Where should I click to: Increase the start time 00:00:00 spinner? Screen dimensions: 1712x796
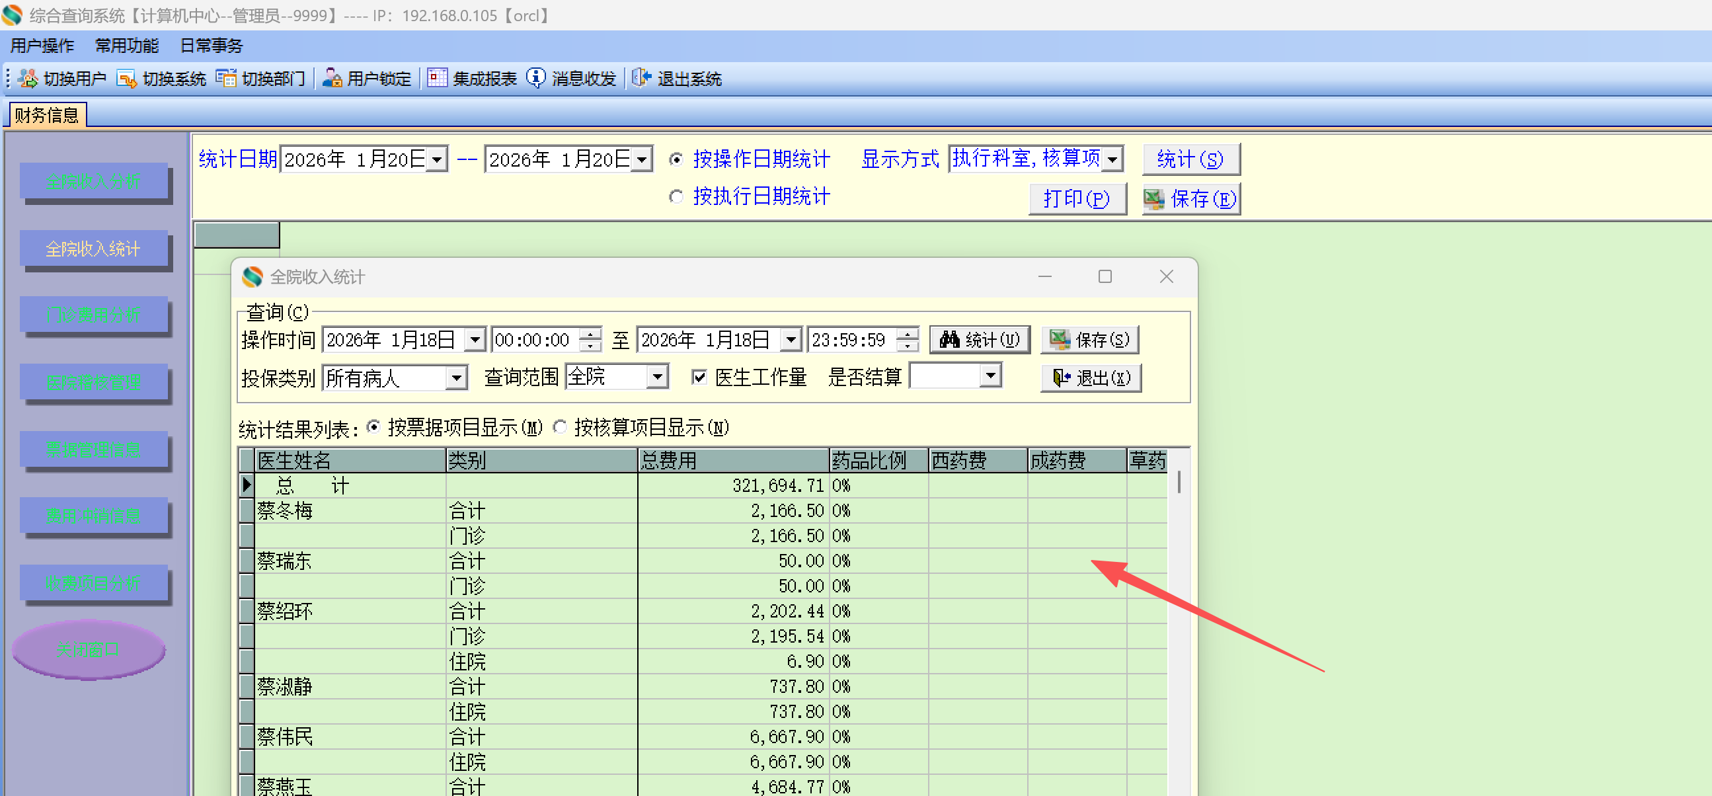coord(590,334)
